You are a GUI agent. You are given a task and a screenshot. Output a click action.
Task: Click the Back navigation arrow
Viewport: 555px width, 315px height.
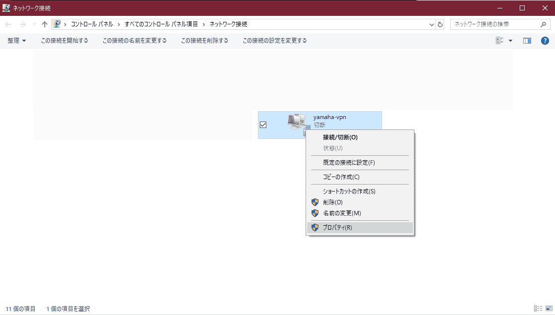click(8, 24)
